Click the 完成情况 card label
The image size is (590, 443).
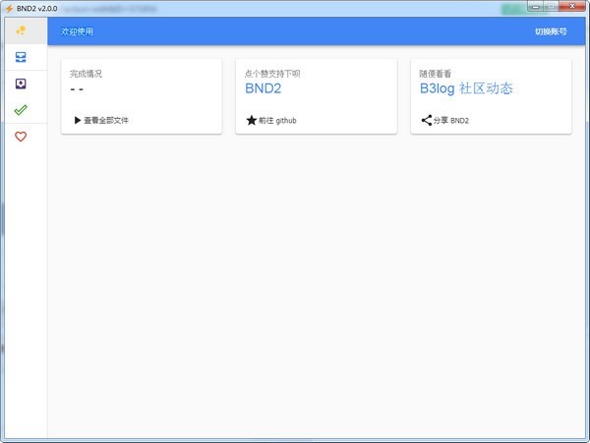click(x=86, y=74)
